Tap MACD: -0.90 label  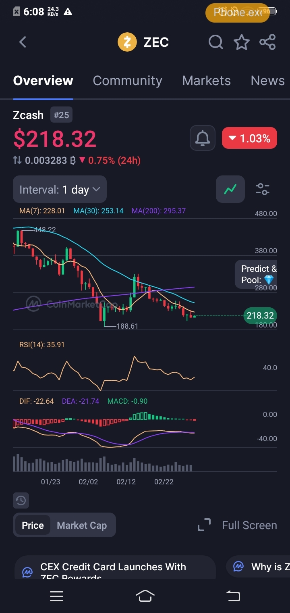click(127, 401)
